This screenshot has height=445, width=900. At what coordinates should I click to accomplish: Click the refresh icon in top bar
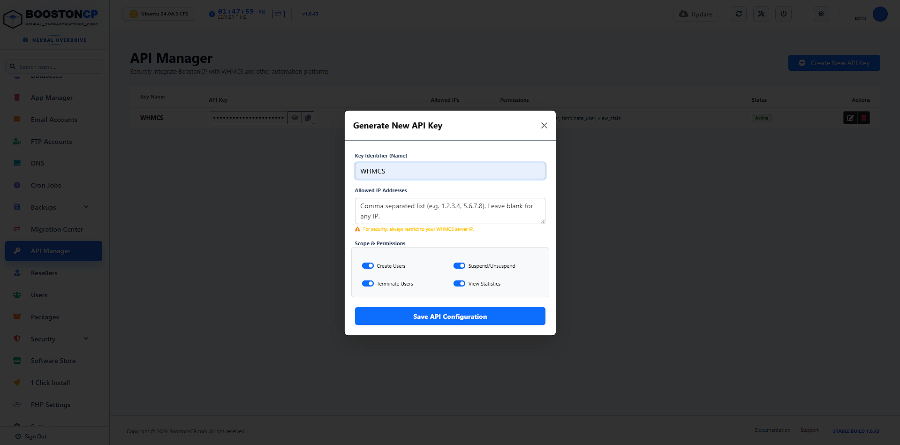pos(739,14)
